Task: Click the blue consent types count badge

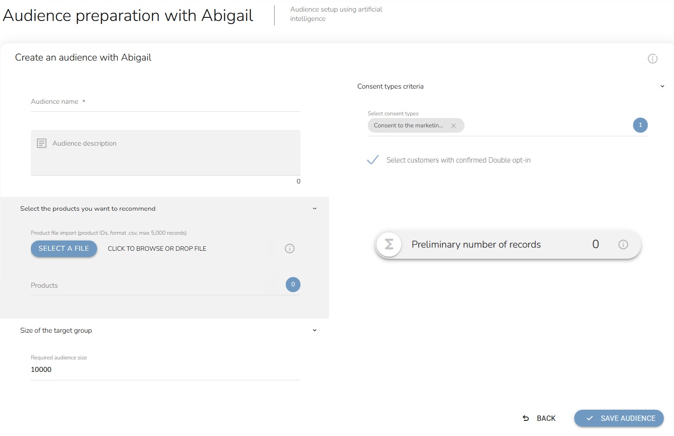Action: pyautogui.click(x=640, y=125)
